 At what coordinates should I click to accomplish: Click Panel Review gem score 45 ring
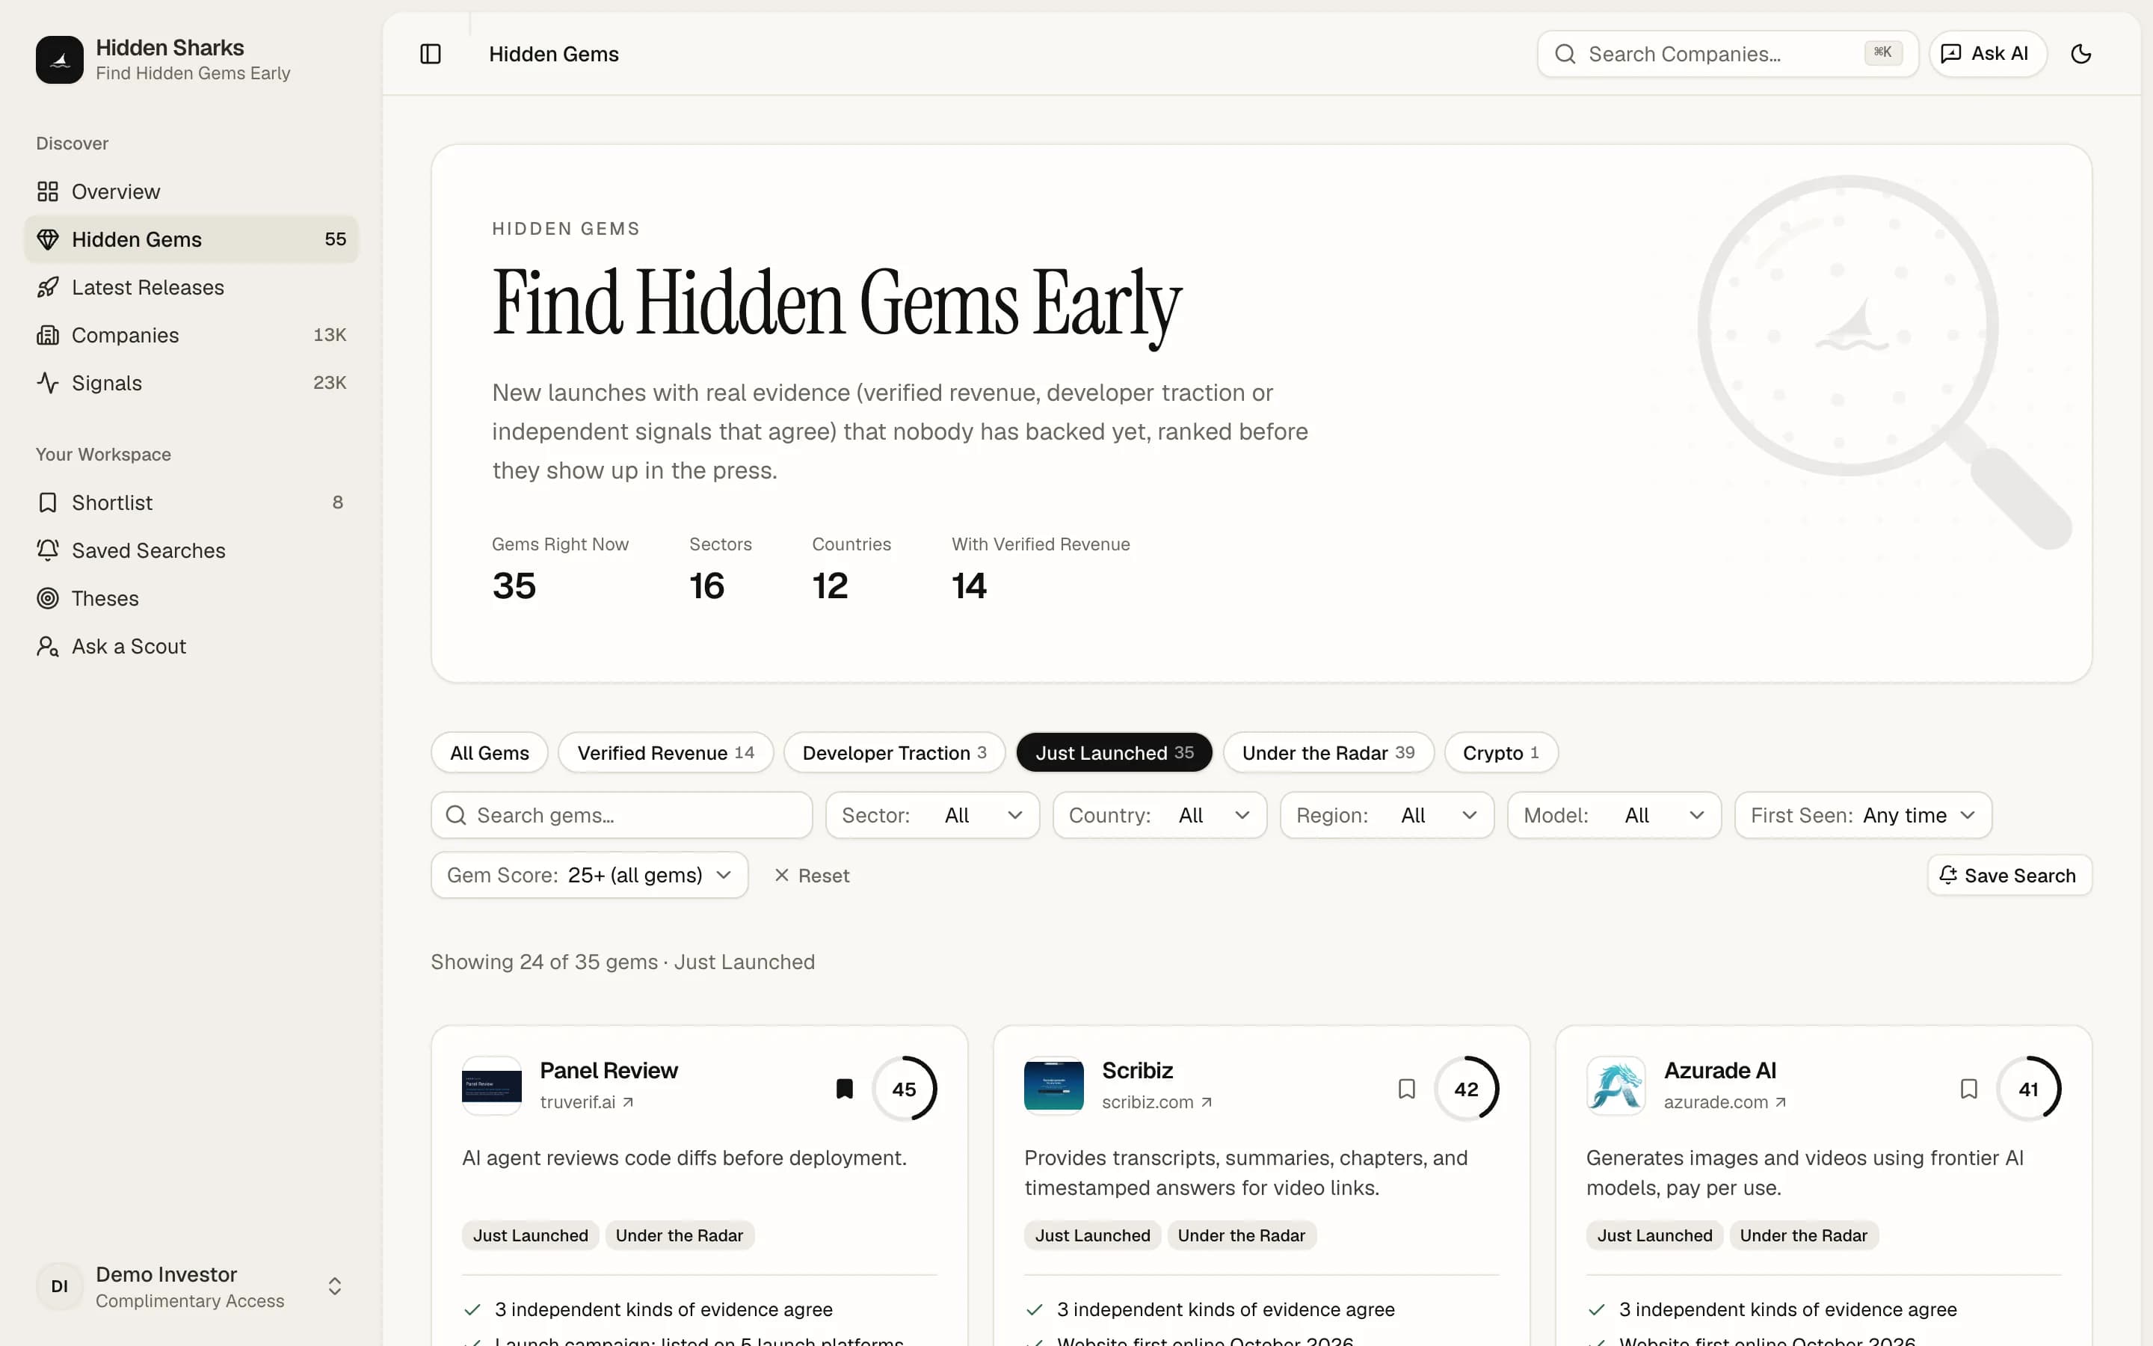[x=905, y=1089]
